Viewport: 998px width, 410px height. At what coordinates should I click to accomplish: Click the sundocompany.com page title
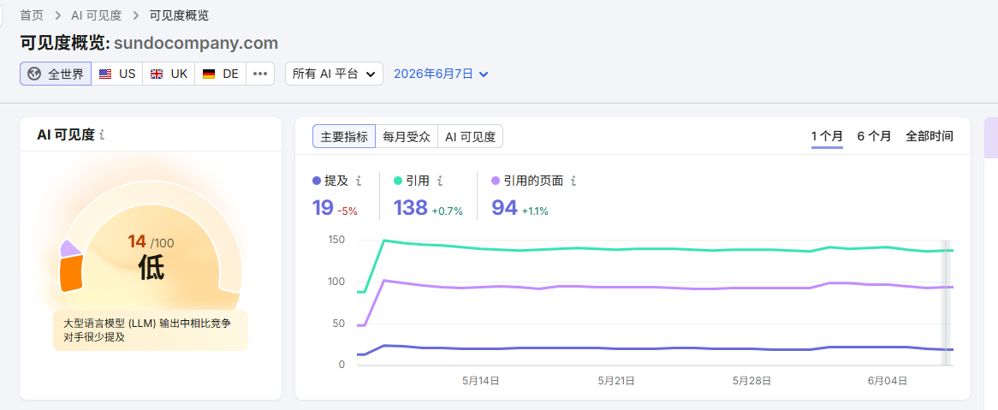196,44
